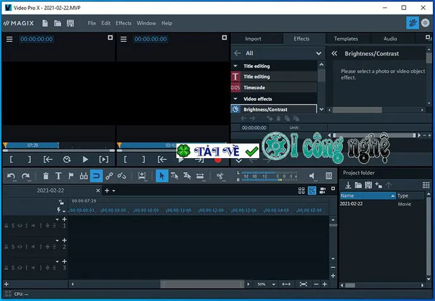
Task: Close the 2021-02-22 movie tab
Action: (98, 190)
